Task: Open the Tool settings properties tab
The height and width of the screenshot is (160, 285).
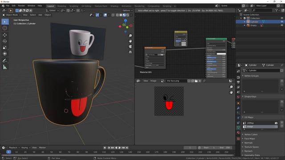Action: (x=238, y=71)
